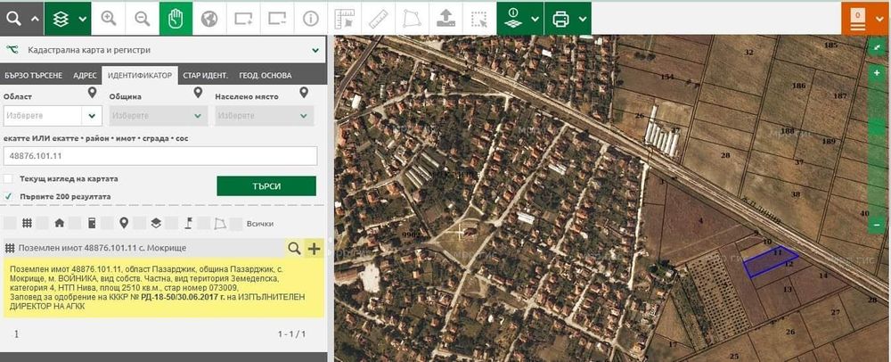Open the map layers panel
Screen dimensions: 891x362
(61, 19)
